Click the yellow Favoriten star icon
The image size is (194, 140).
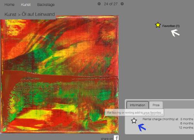pos(158,25)
